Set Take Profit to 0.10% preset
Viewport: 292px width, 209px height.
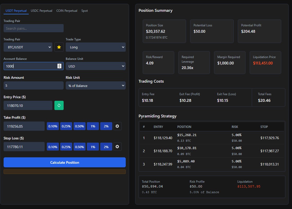(53, 126)
